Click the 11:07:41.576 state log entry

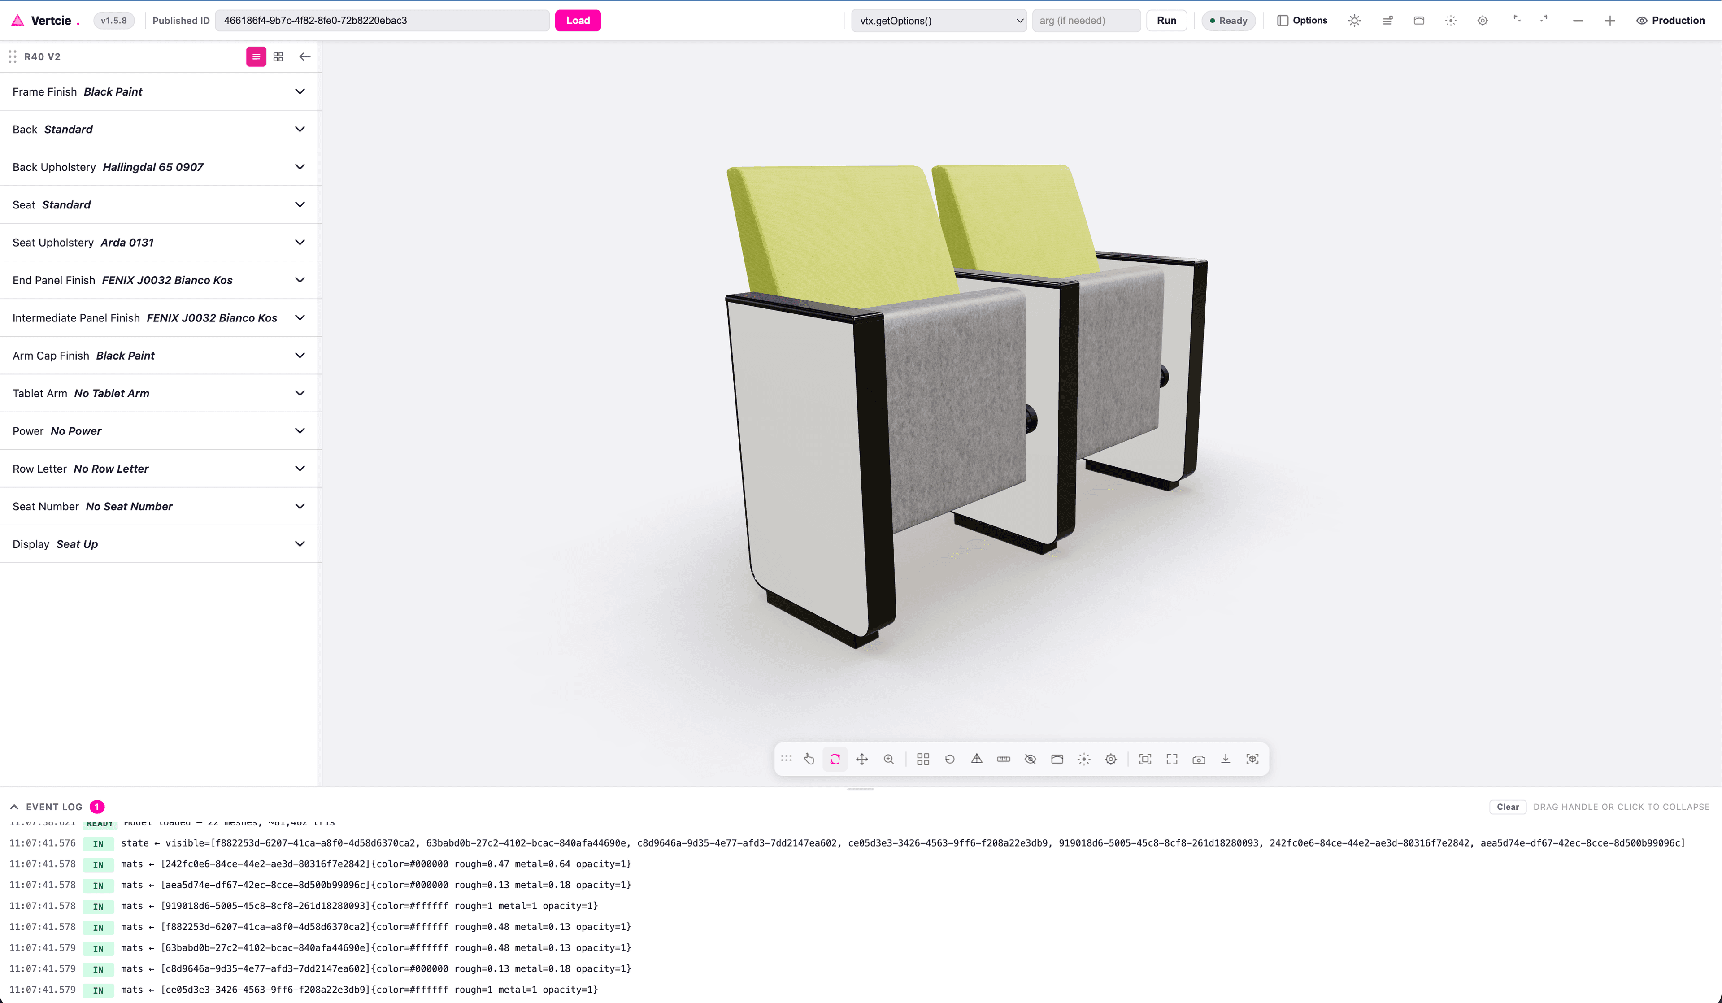click(848, 843)
